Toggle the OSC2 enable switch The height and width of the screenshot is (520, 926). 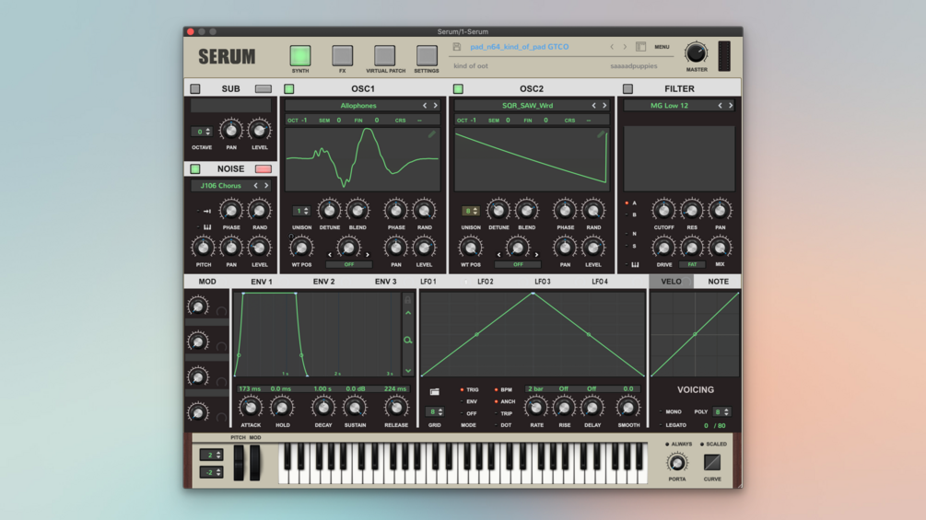(x=458, y=89)
